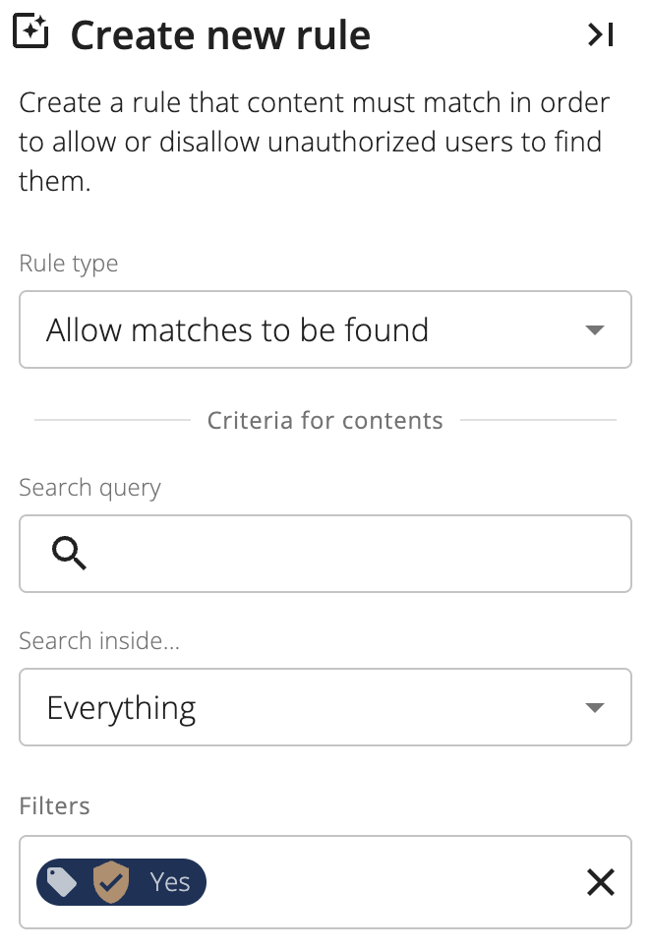Click the 'Filters' field label
This screenshot has height=950, width=651.
(x=54, y=806)
